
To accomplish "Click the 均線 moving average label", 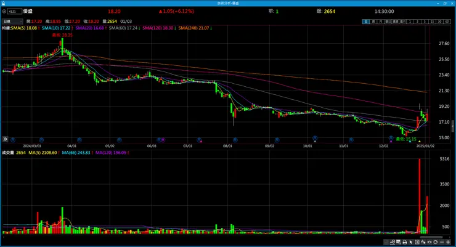I will [x=6, y=28].
